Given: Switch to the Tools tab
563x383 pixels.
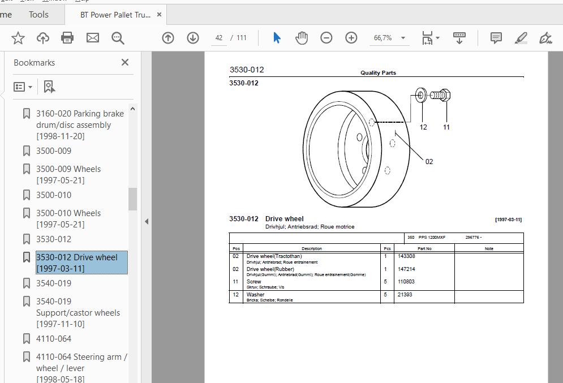Looking at the screenshot, I should click(x=38, y=15).
